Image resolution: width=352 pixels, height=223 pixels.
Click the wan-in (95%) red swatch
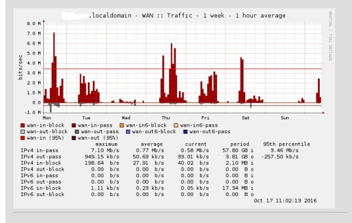(x=22, y=138)
